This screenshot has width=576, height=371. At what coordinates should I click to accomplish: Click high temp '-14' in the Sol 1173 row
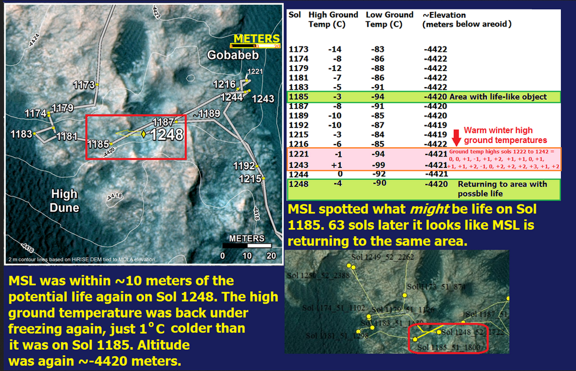tap(334, 49)
